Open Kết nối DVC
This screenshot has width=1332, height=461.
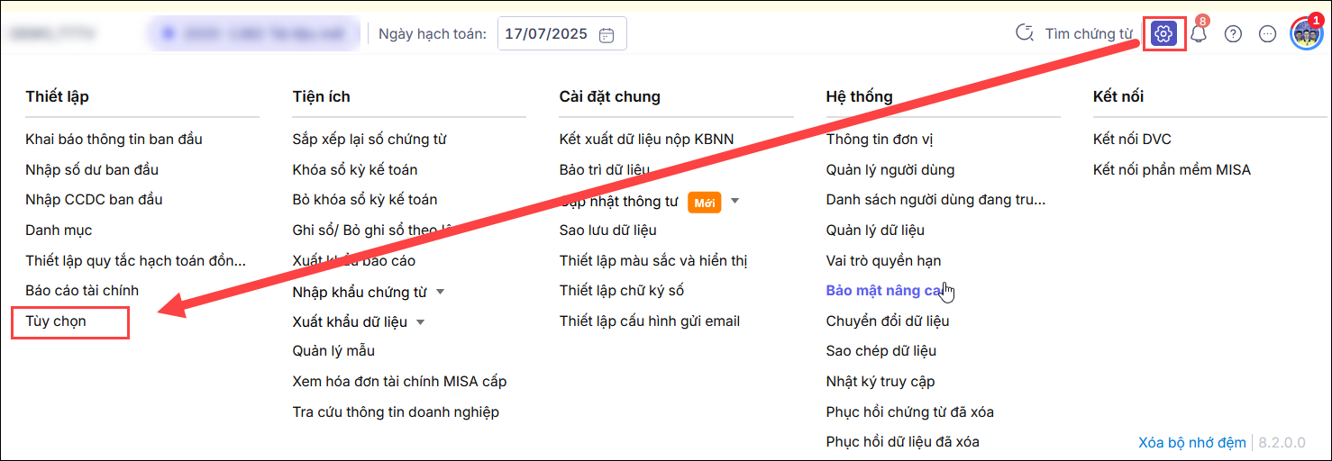point(1132,140)
